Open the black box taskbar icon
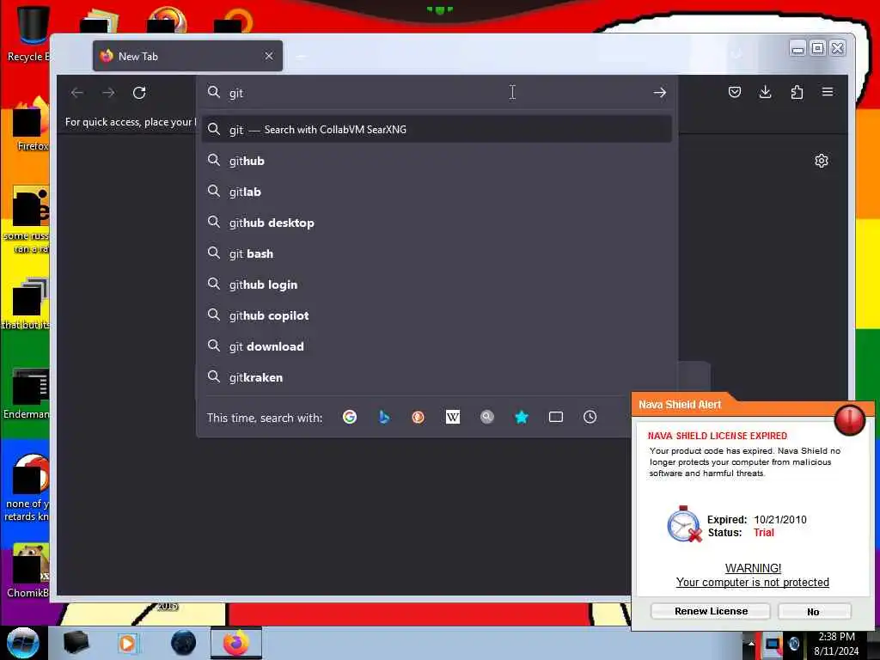The width and height of the screenshot is (880, 660). 76,643
